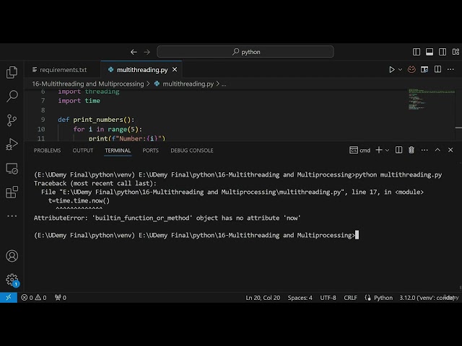This screenshot has height=346, width=462.
Task: Open the Remote Explorer view
Action: coord(12,169)
